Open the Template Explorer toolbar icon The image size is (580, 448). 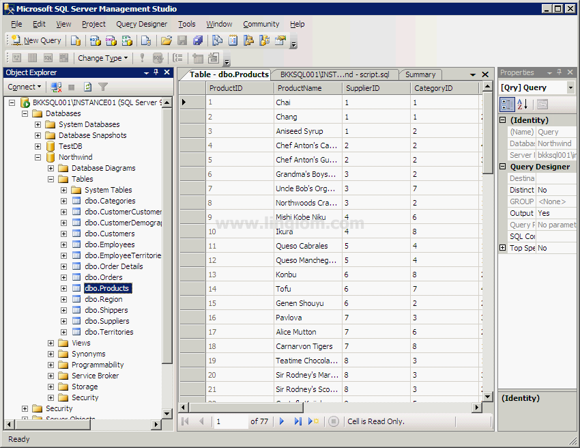click(x=265, y=40)
